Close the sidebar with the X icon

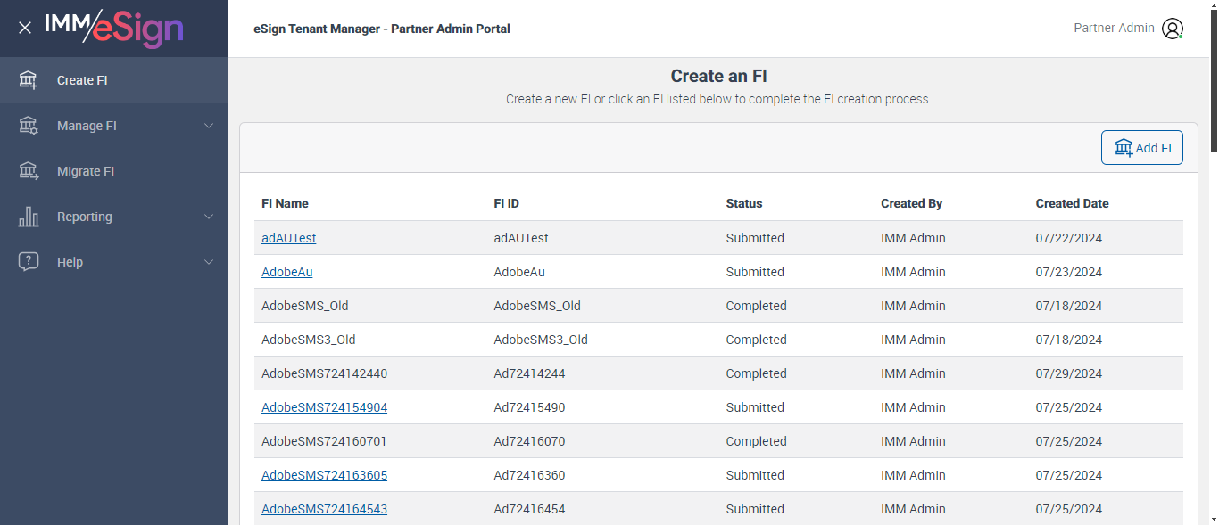(25, 28)
